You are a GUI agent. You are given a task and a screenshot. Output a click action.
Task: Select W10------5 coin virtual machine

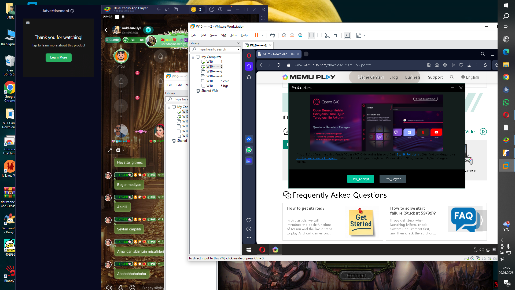tap(218, 81)
